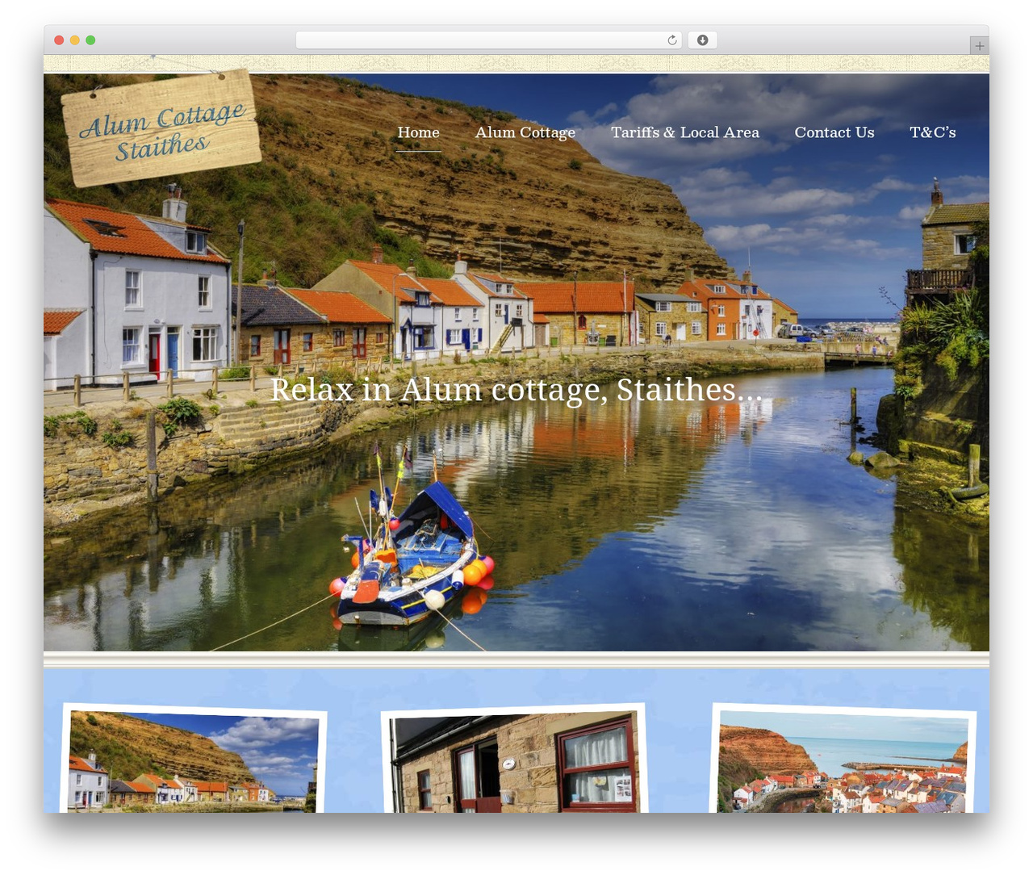Click the Alum Cottage Staithes wooden sign logo
The width and height of the screenshot is (1033, 875).
point(161,128)
